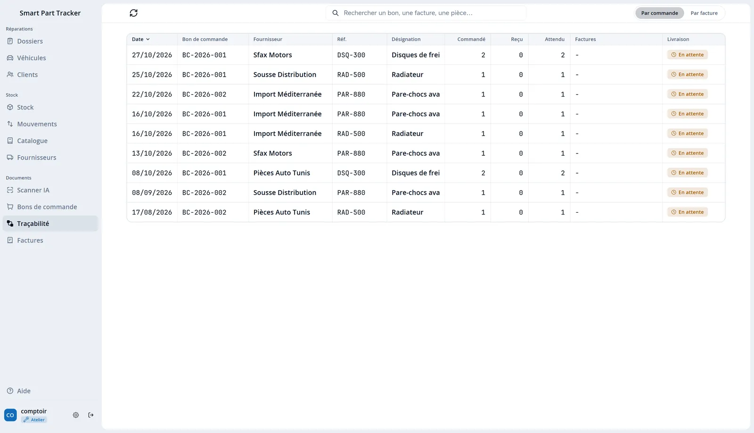Image resolution: width=754 pixels, height=433 pixels.
Task: Click the Bons de commande cart icon
Action: pyautogui.click(x=10, y=207)
